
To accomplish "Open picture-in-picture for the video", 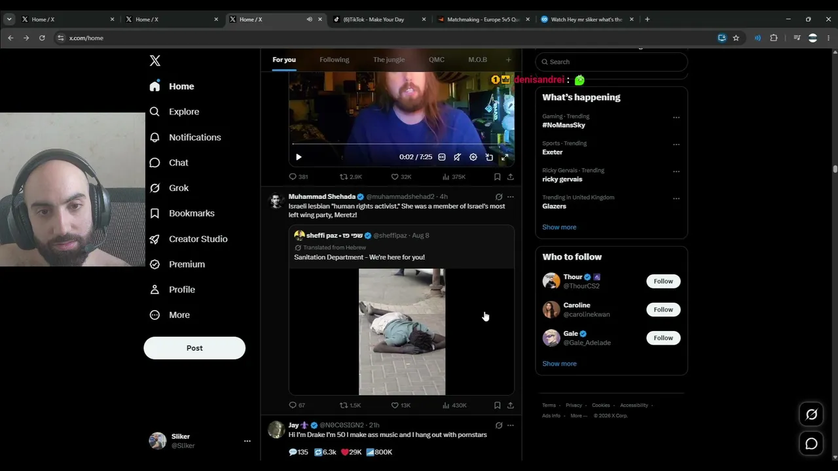I will [x=489, y=157].
